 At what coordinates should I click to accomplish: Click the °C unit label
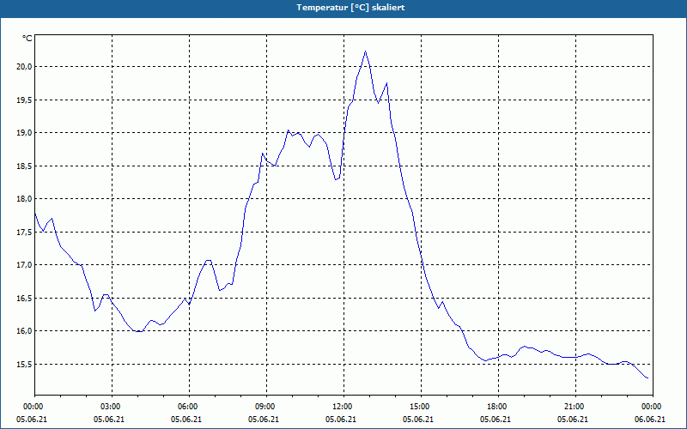tap(27, 39)
